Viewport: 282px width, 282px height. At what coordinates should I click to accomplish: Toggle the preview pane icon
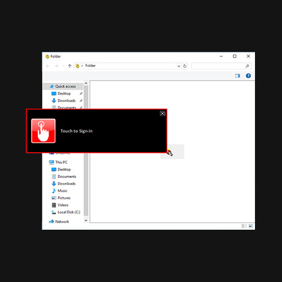(237, 76)
